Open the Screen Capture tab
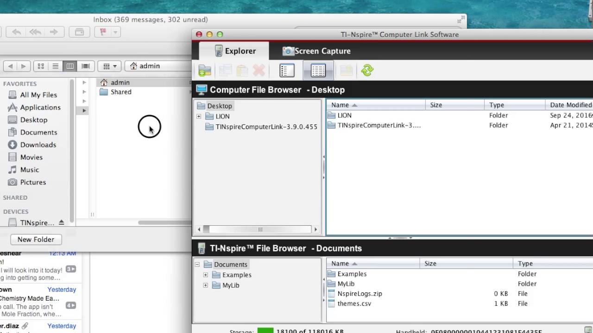The height and width of the screenshot is (333, 593). (317, 51)
